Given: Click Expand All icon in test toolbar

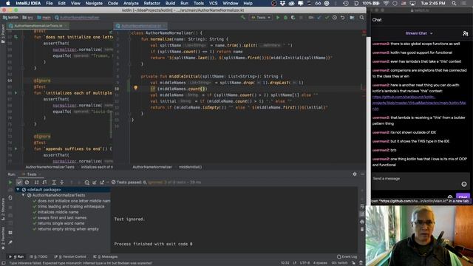Looking at the screenshot, I should (54, 183).
